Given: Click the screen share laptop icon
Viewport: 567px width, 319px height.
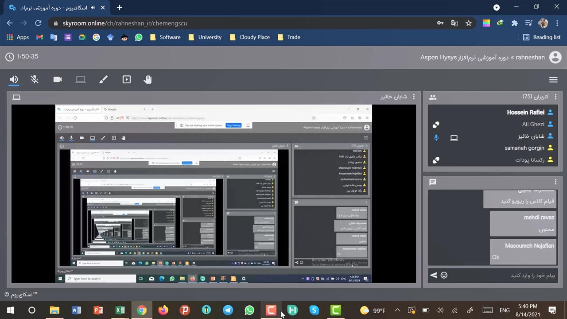Looking at the screenshot, I should pos(80,80).
